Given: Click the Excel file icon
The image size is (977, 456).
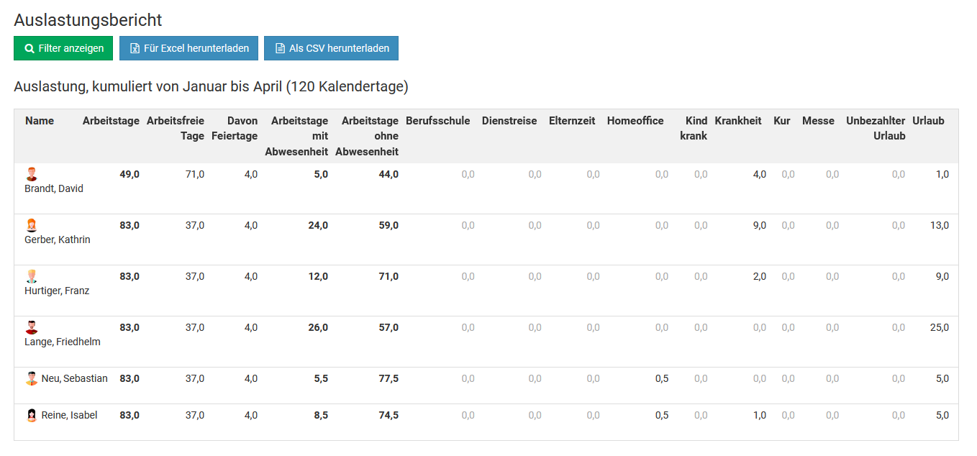Looking at the screenshot, I should click(x=135, y=49).
